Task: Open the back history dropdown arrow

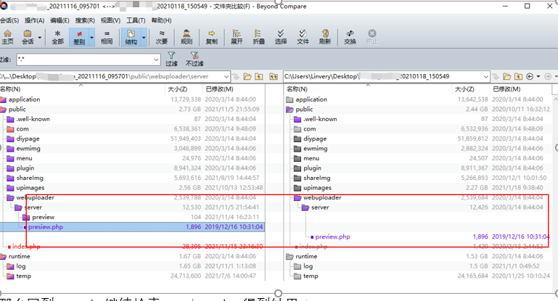Action: [x=538, y=76]
